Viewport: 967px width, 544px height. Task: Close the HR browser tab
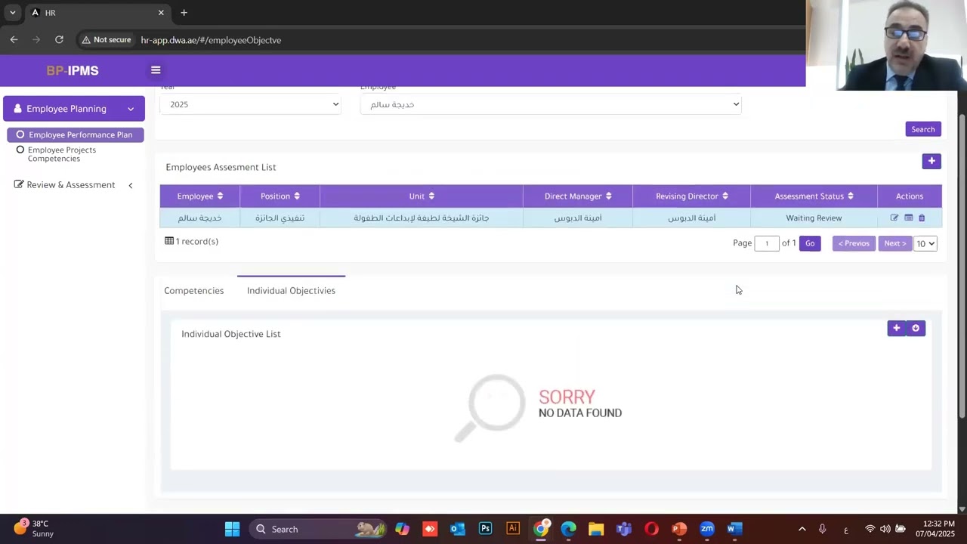pos(161,13)
